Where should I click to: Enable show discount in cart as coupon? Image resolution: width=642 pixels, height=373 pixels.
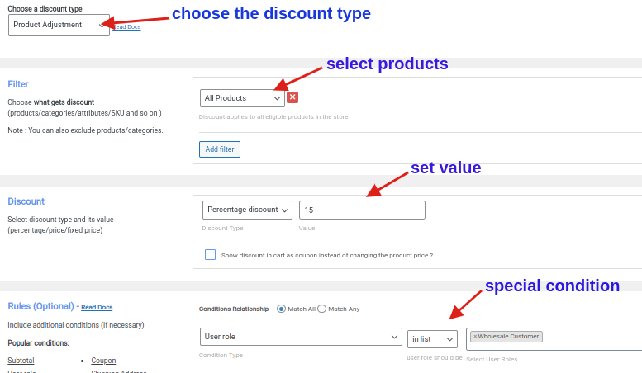[210, 255]
